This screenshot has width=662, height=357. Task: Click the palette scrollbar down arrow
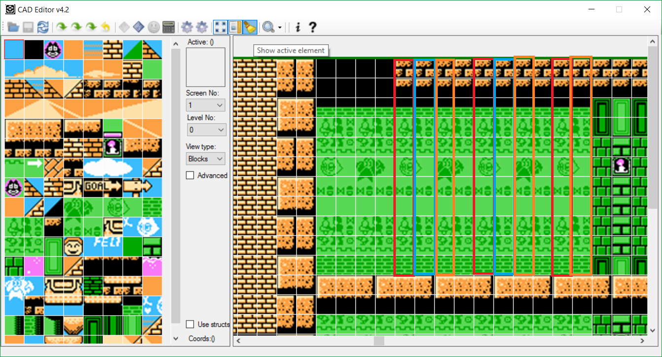coord(175,339)
